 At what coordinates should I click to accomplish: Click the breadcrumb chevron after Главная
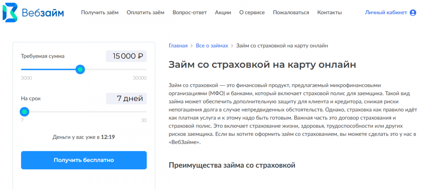pos(192,46)
